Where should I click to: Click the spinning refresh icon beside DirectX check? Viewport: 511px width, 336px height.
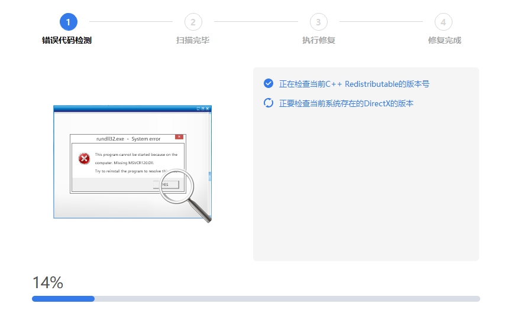(269, 103)
